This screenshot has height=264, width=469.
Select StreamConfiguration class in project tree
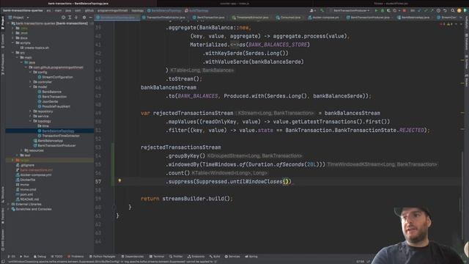coord(57,77)
